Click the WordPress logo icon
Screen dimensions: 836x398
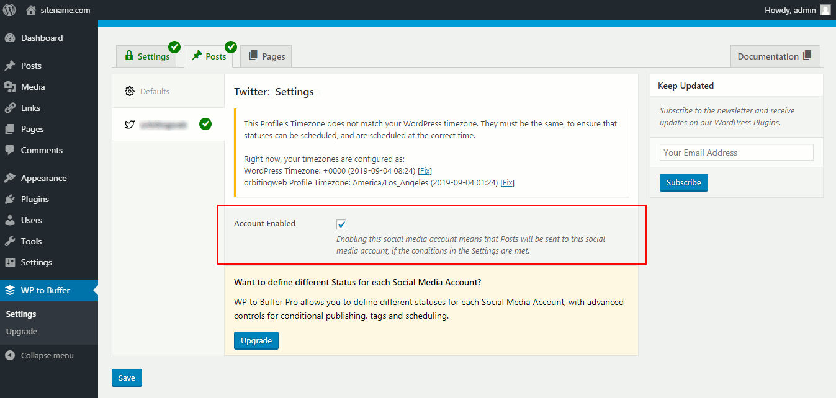coord(10,10)
